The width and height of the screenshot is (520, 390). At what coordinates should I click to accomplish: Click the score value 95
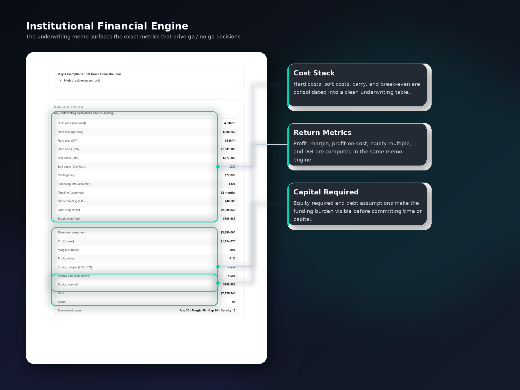[234, 302]
